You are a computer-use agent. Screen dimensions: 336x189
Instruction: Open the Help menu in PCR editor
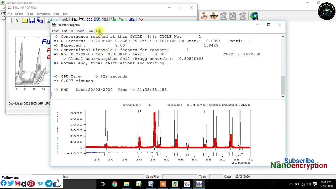coord(56,14)
